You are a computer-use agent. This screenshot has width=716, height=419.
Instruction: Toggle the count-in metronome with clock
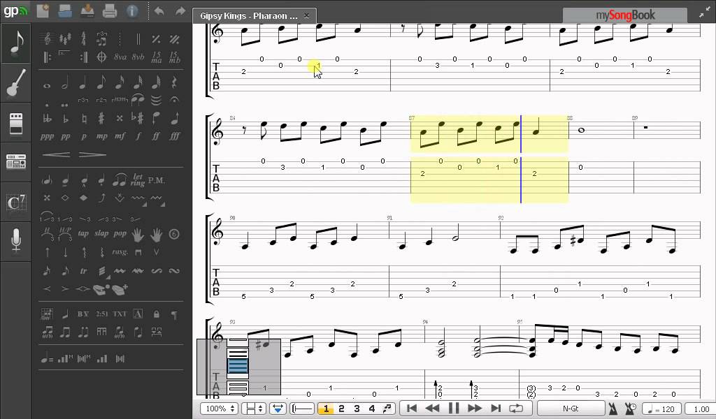[x=631, y=409]
